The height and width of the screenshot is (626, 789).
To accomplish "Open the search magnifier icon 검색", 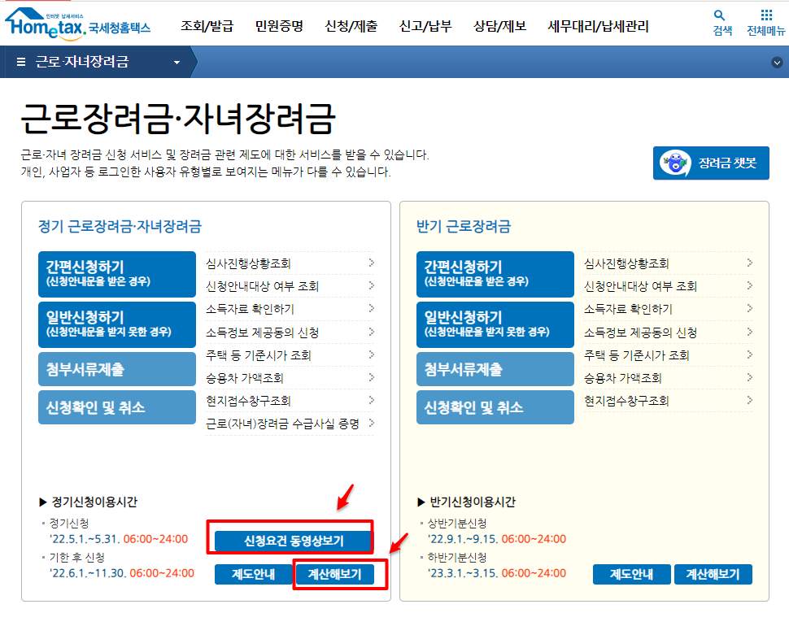I will click(721, 23).
